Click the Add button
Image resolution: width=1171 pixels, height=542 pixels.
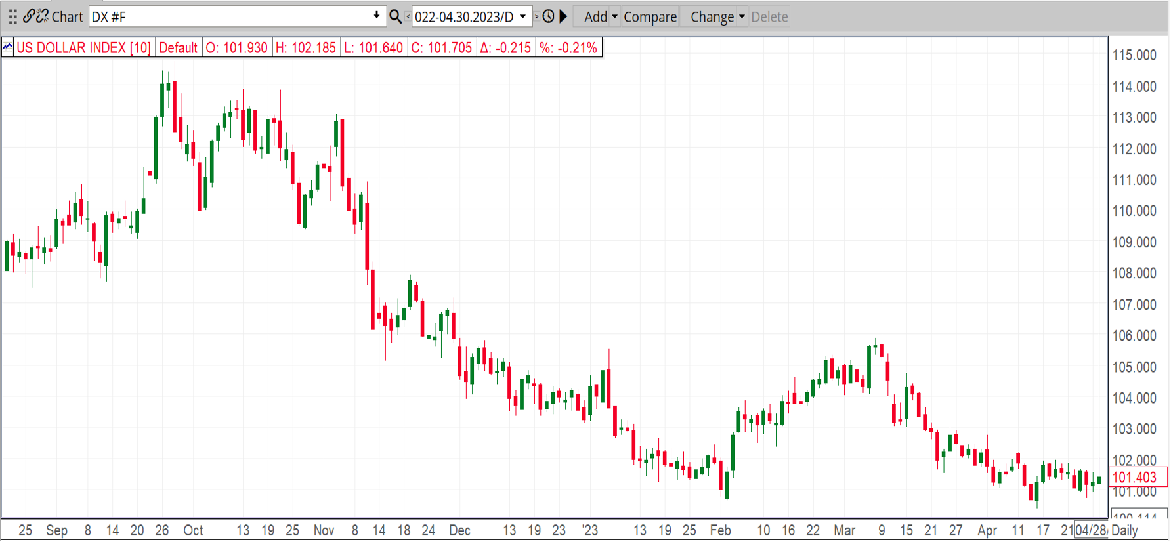point(595,16)
